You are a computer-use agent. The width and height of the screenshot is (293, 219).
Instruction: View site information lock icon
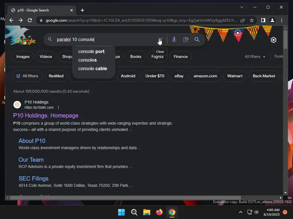click(41, 20)
